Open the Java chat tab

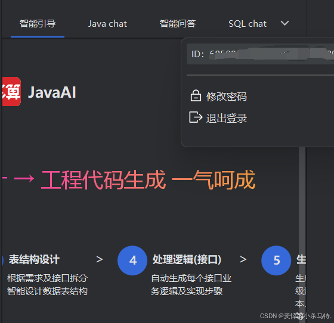point(107,24)
